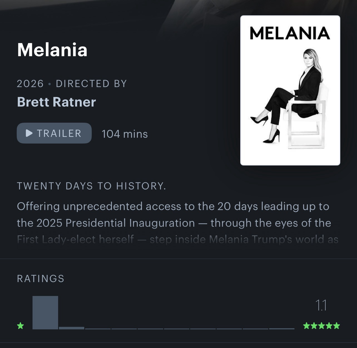Click the 1.1 average rating
357x348 pixels.
pos(321,305)
